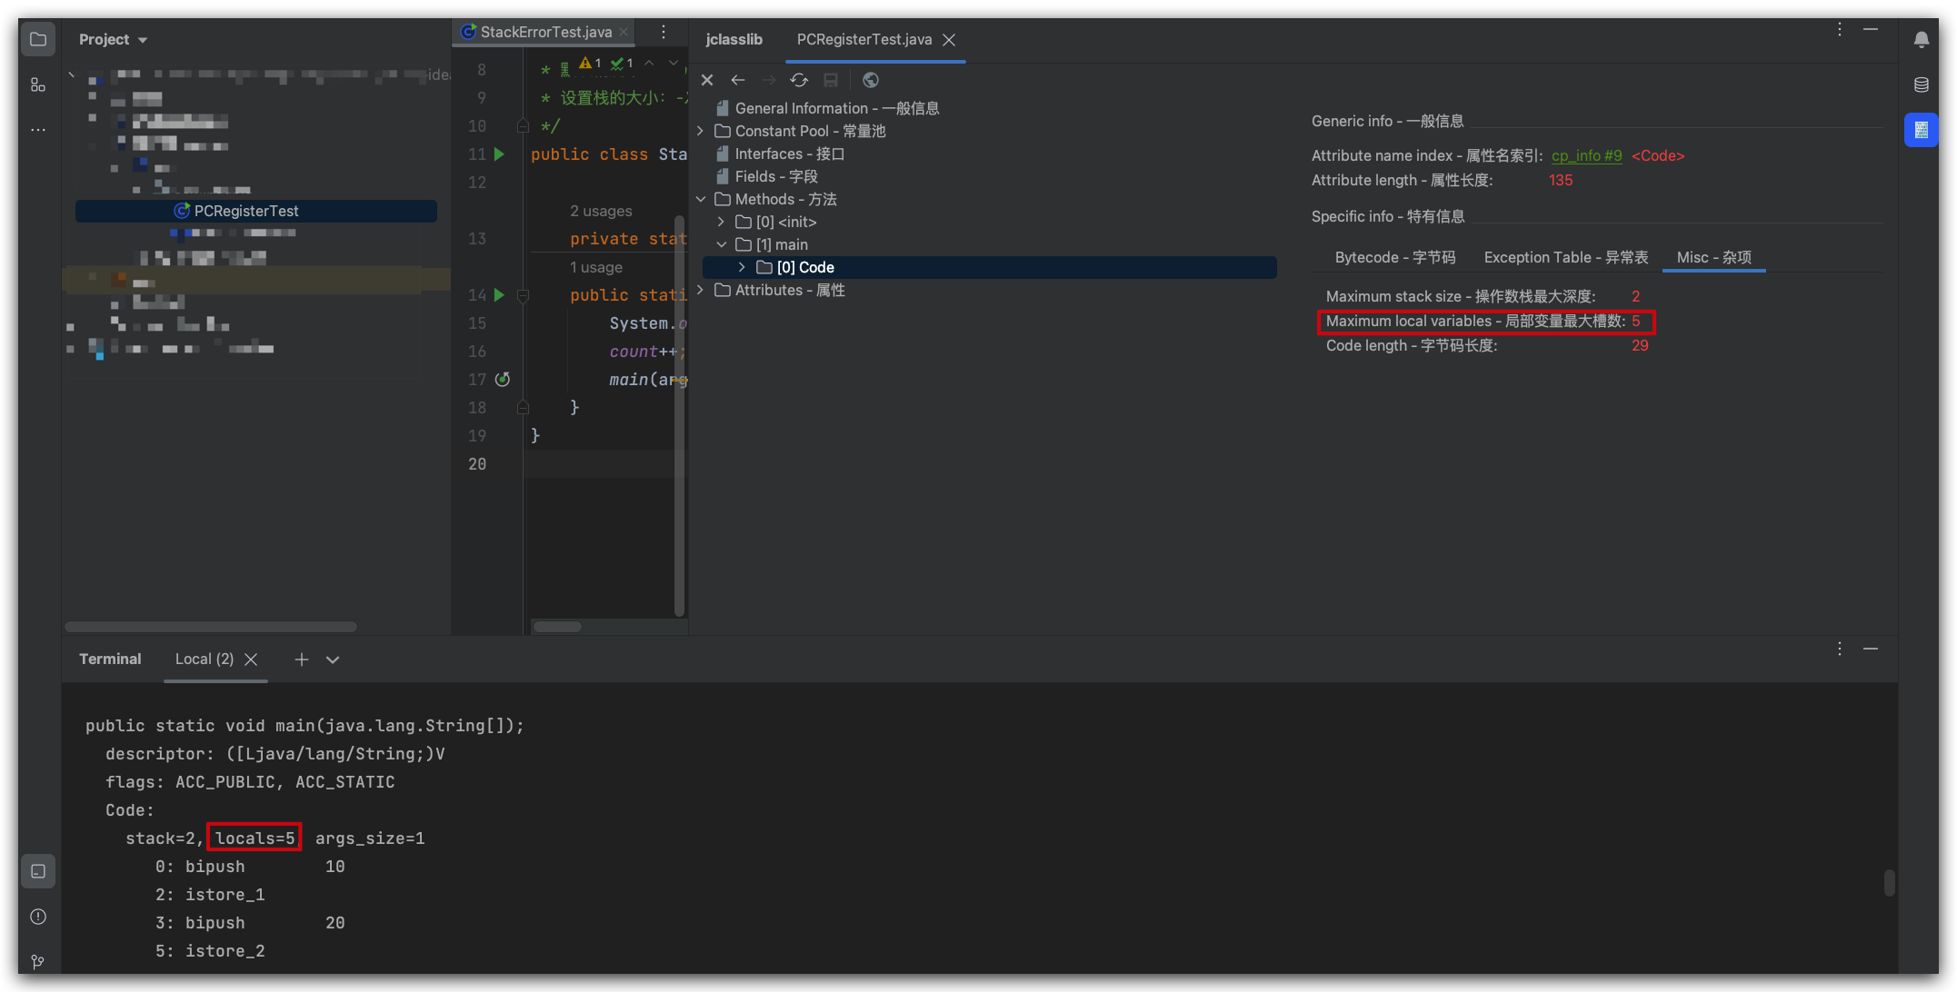This screenshot has width=1957, height=992.
Task: Expand the Constant Pool tree node
Action: click(x=700, y=131)
